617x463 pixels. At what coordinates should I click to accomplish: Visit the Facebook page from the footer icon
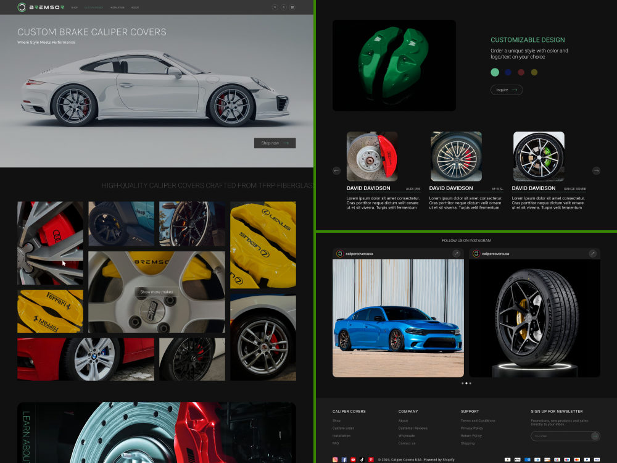pyautogui.click(x=344, y=459)
